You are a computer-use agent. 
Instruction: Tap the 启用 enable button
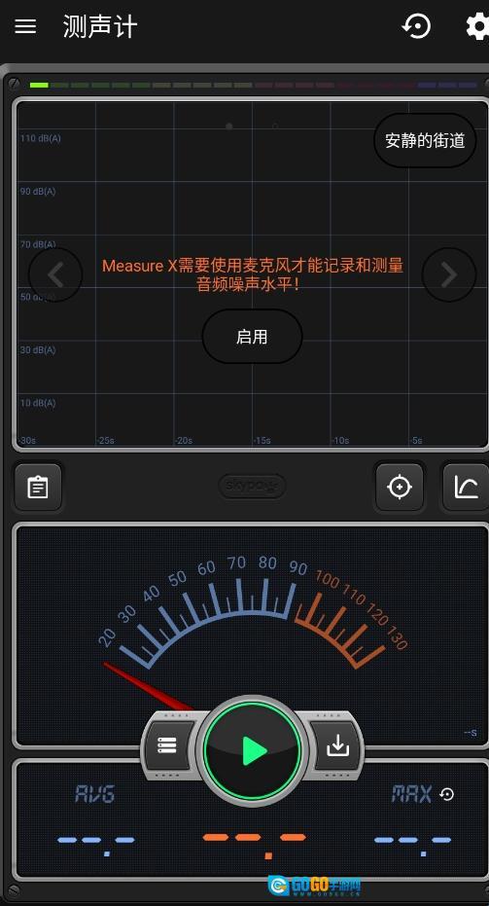click(252, 337)
